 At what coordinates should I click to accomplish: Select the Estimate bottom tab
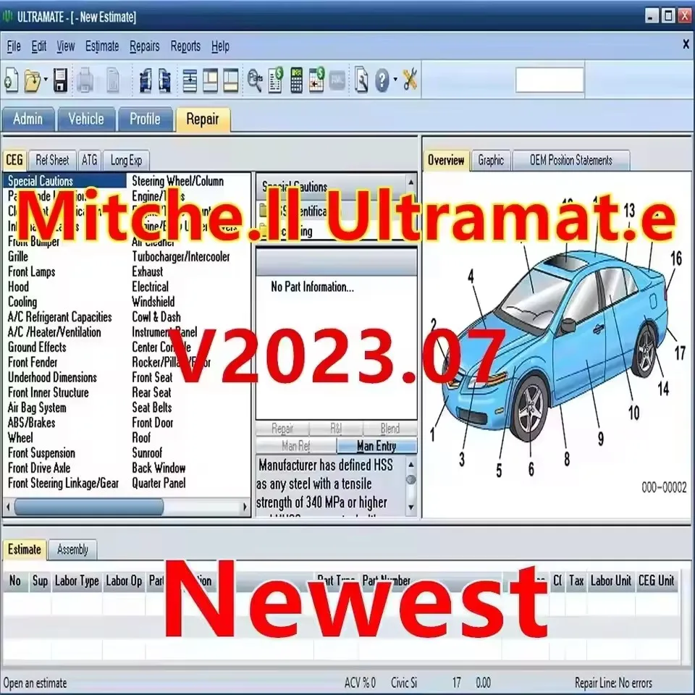(x=25, y=549)
